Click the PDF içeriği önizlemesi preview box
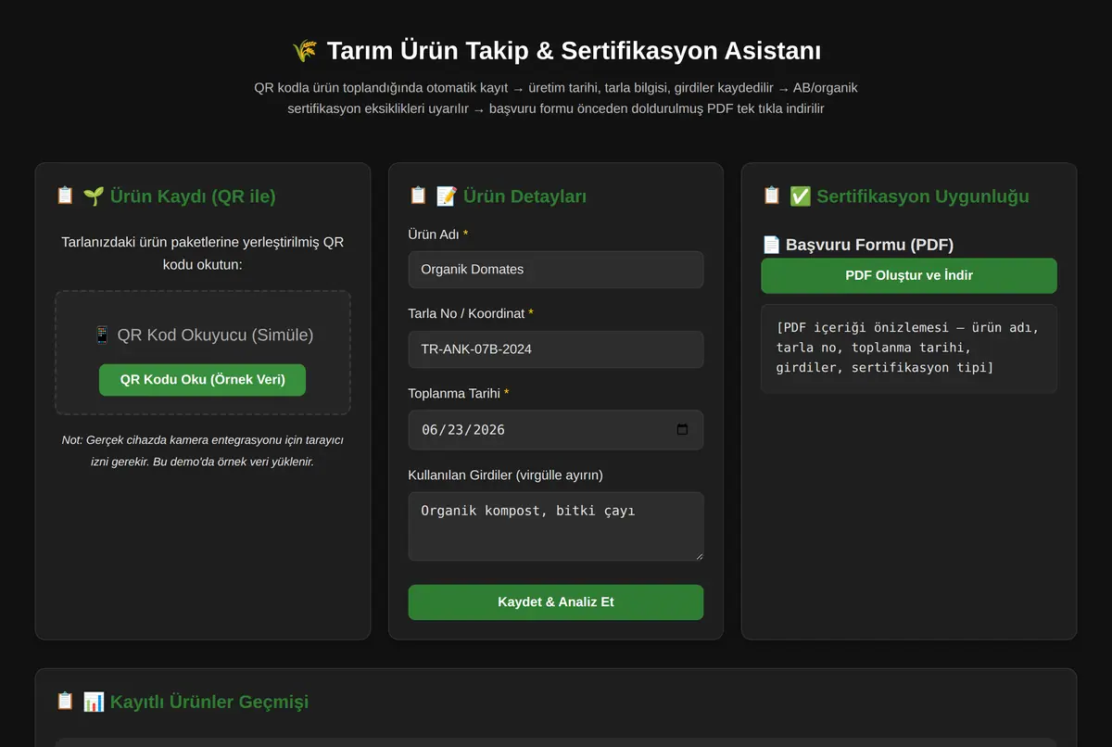Image resolution: width=1112 pixels, height=747 pixels. 909,348
